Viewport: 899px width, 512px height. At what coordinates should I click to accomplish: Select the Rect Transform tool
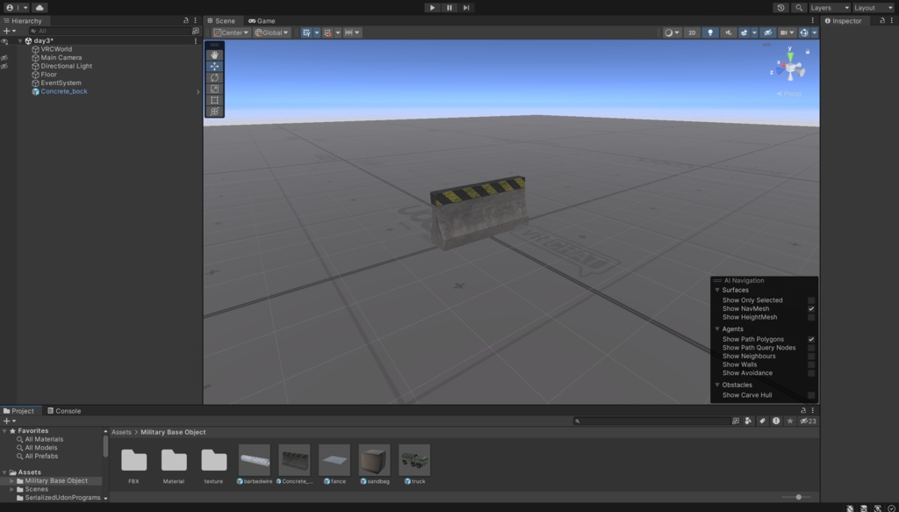tap(214, 98)
